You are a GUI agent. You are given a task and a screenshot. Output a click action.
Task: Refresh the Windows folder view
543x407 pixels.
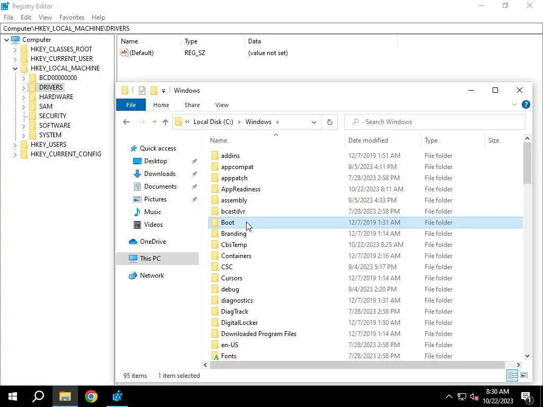pyautogui.click(x=330, y=122)
